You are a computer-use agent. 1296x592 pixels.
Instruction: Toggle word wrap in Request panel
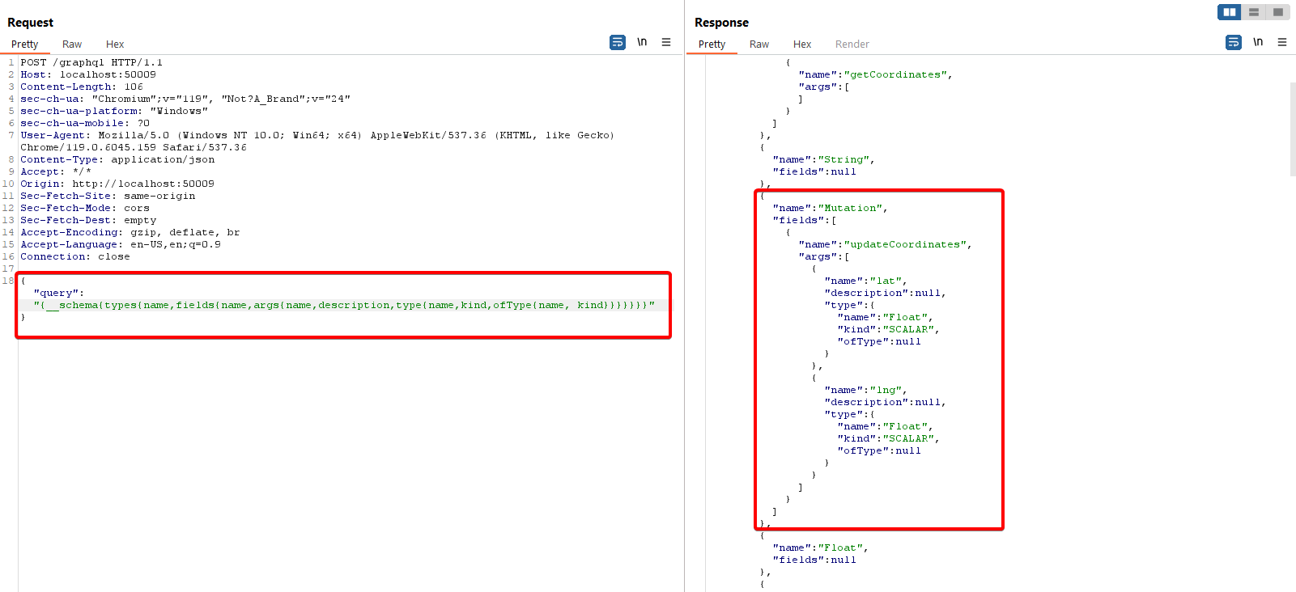[x=617, y=42]
